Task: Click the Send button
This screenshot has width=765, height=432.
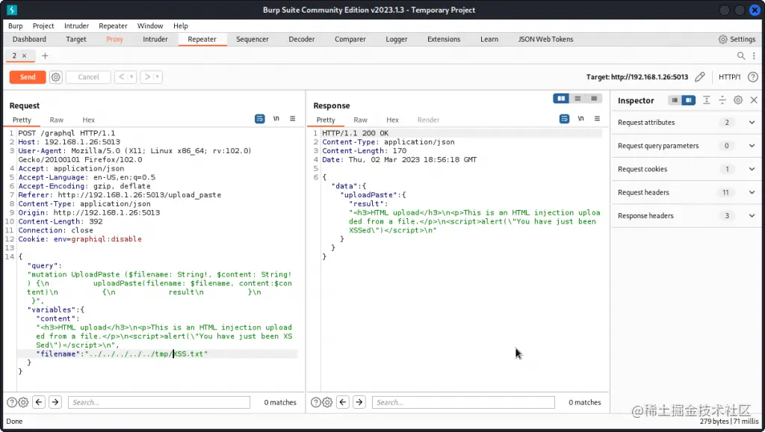Action: pyautogui.click(x=28, y=77)
